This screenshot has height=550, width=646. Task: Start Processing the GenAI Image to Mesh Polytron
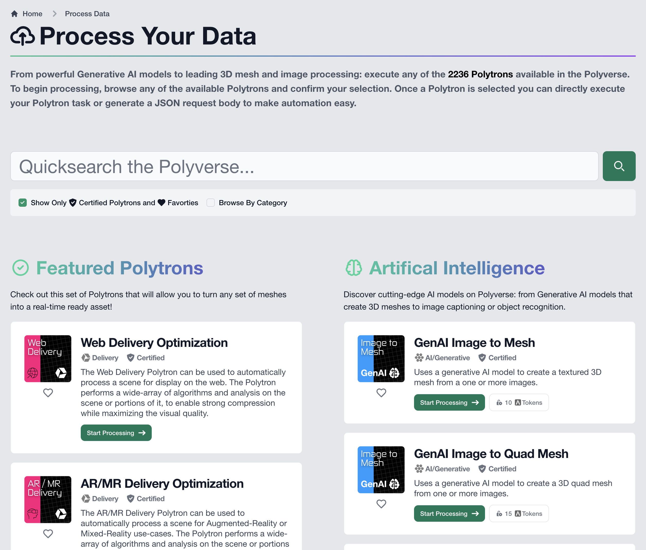point(449,402)
